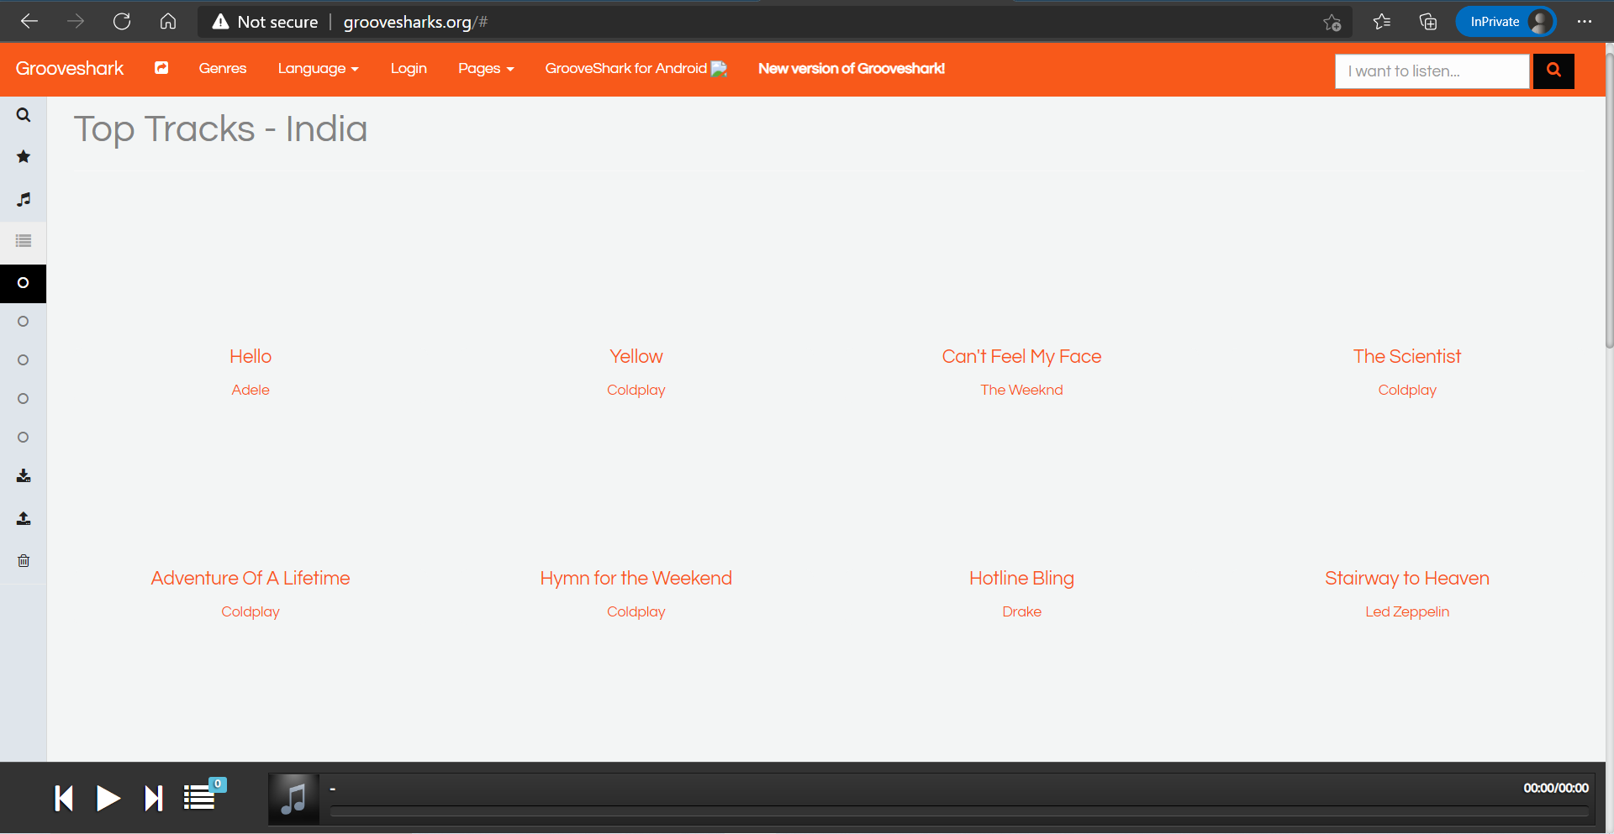Open Coldplay under The Scientist
The height and width of the screenshot is (834, 1614).
click(1407, 390)
